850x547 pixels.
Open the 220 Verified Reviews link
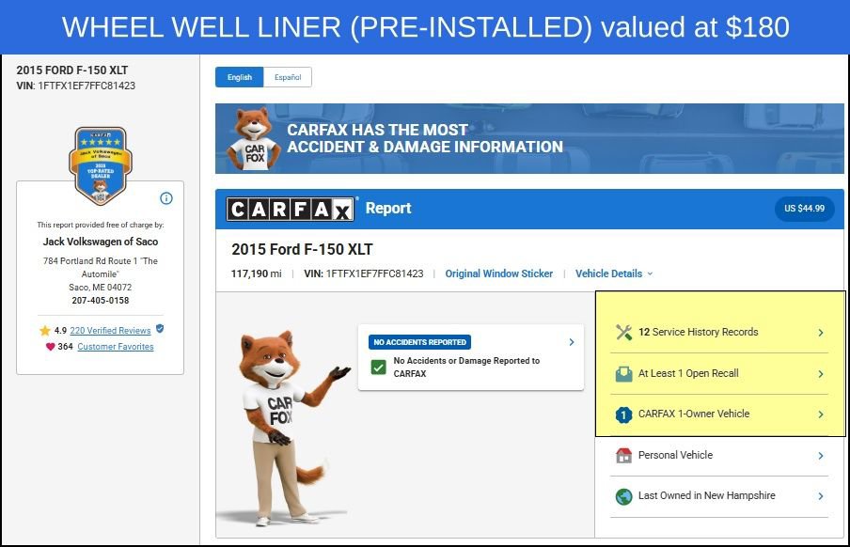coord(110,330)
